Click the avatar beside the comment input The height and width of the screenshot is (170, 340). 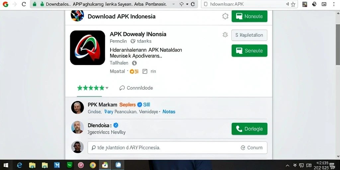click(77, 147)
